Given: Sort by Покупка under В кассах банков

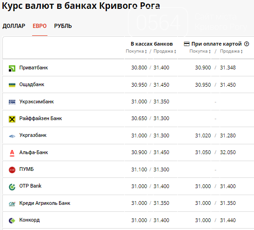Looking at the screenshot, I should 136,51.
